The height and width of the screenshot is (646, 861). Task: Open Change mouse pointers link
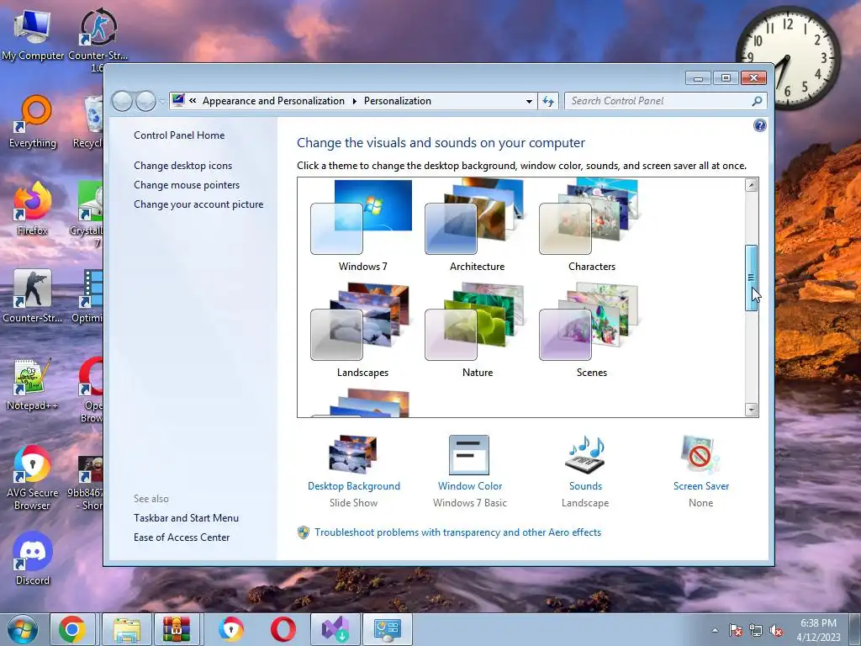click(x=187, y=184)
